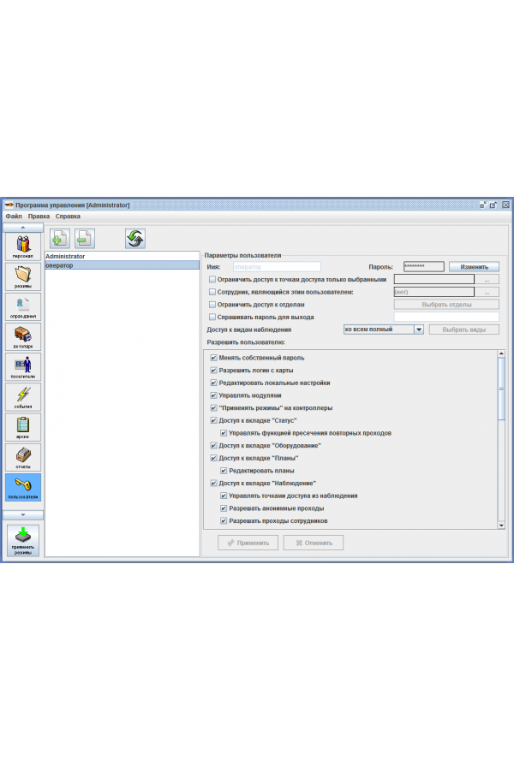This screenshot has height=760, width=514.
Task: Select Administrator in the user list
Action: tap(65, 256)
